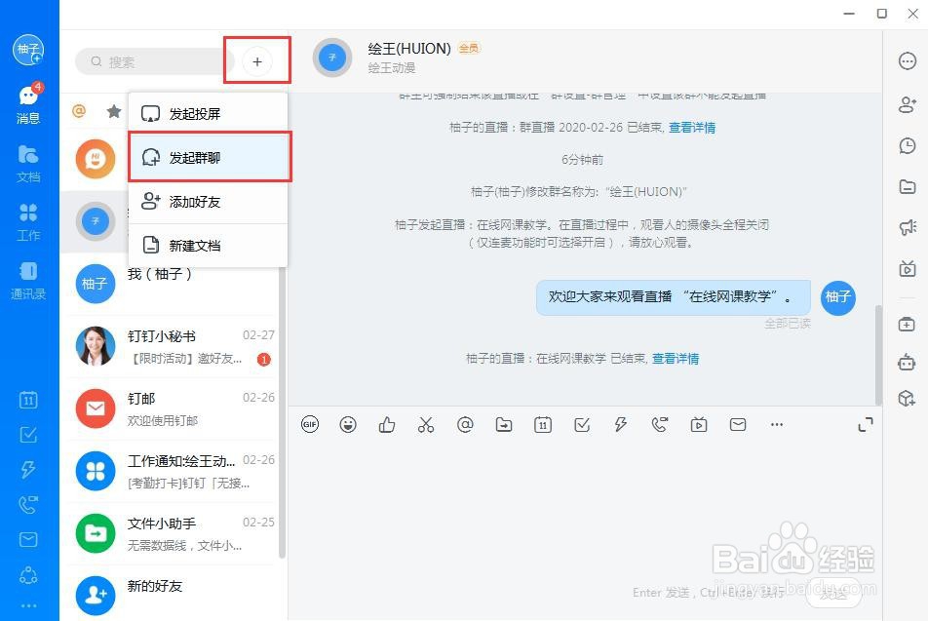Click the DING lightning icon in chat toolbar
Screen dimensions: 928x621
(x=621, y=424)
